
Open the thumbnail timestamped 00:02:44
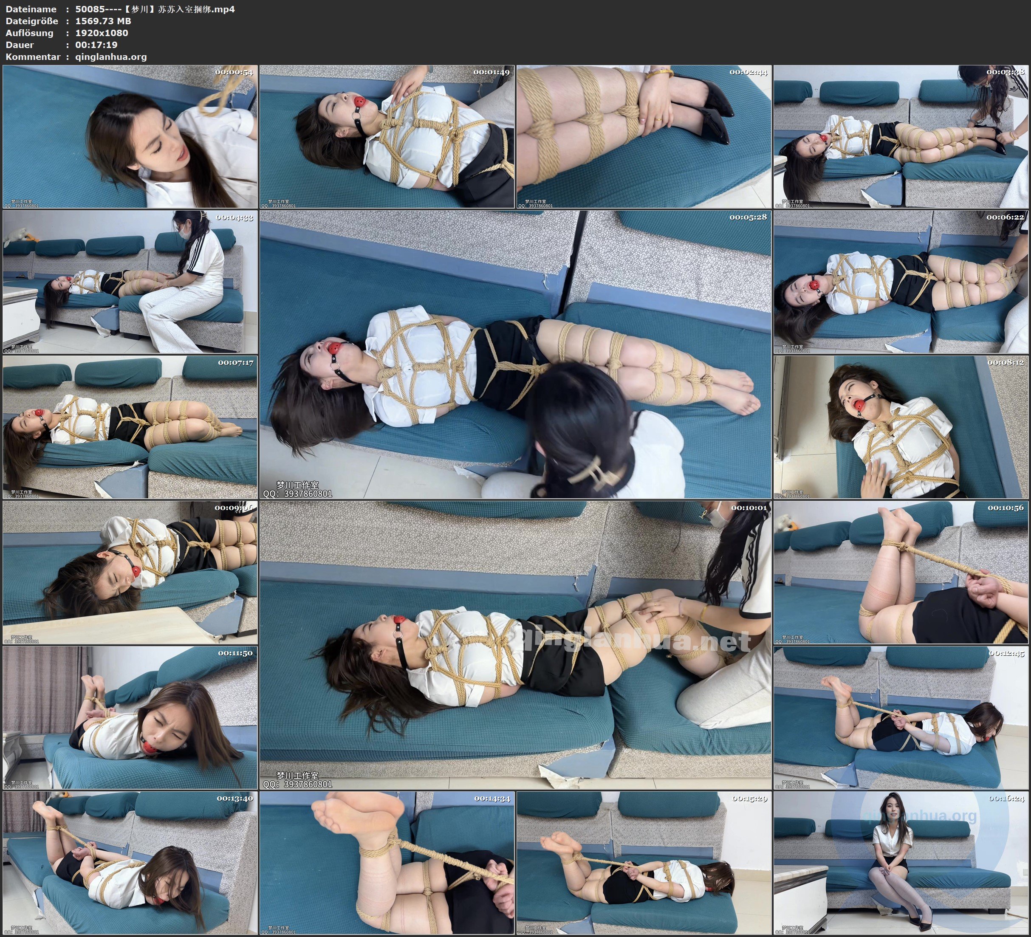(643, 137)
